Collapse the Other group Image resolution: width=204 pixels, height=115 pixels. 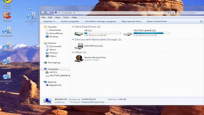pos(73,52)
